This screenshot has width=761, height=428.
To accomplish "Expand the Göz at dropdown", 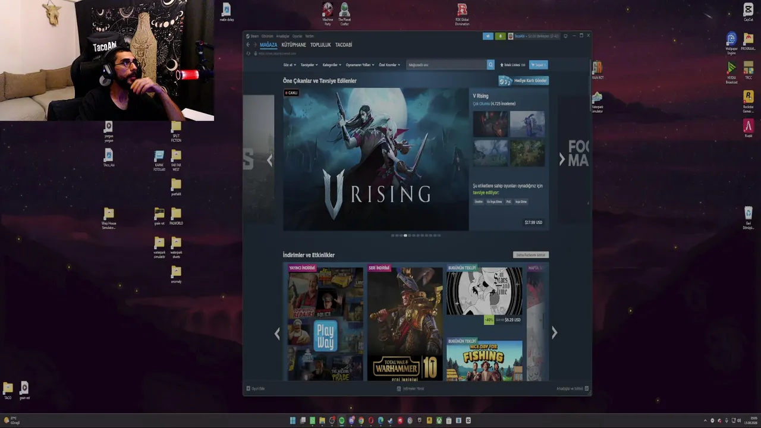I will click(x=288, y=65).
